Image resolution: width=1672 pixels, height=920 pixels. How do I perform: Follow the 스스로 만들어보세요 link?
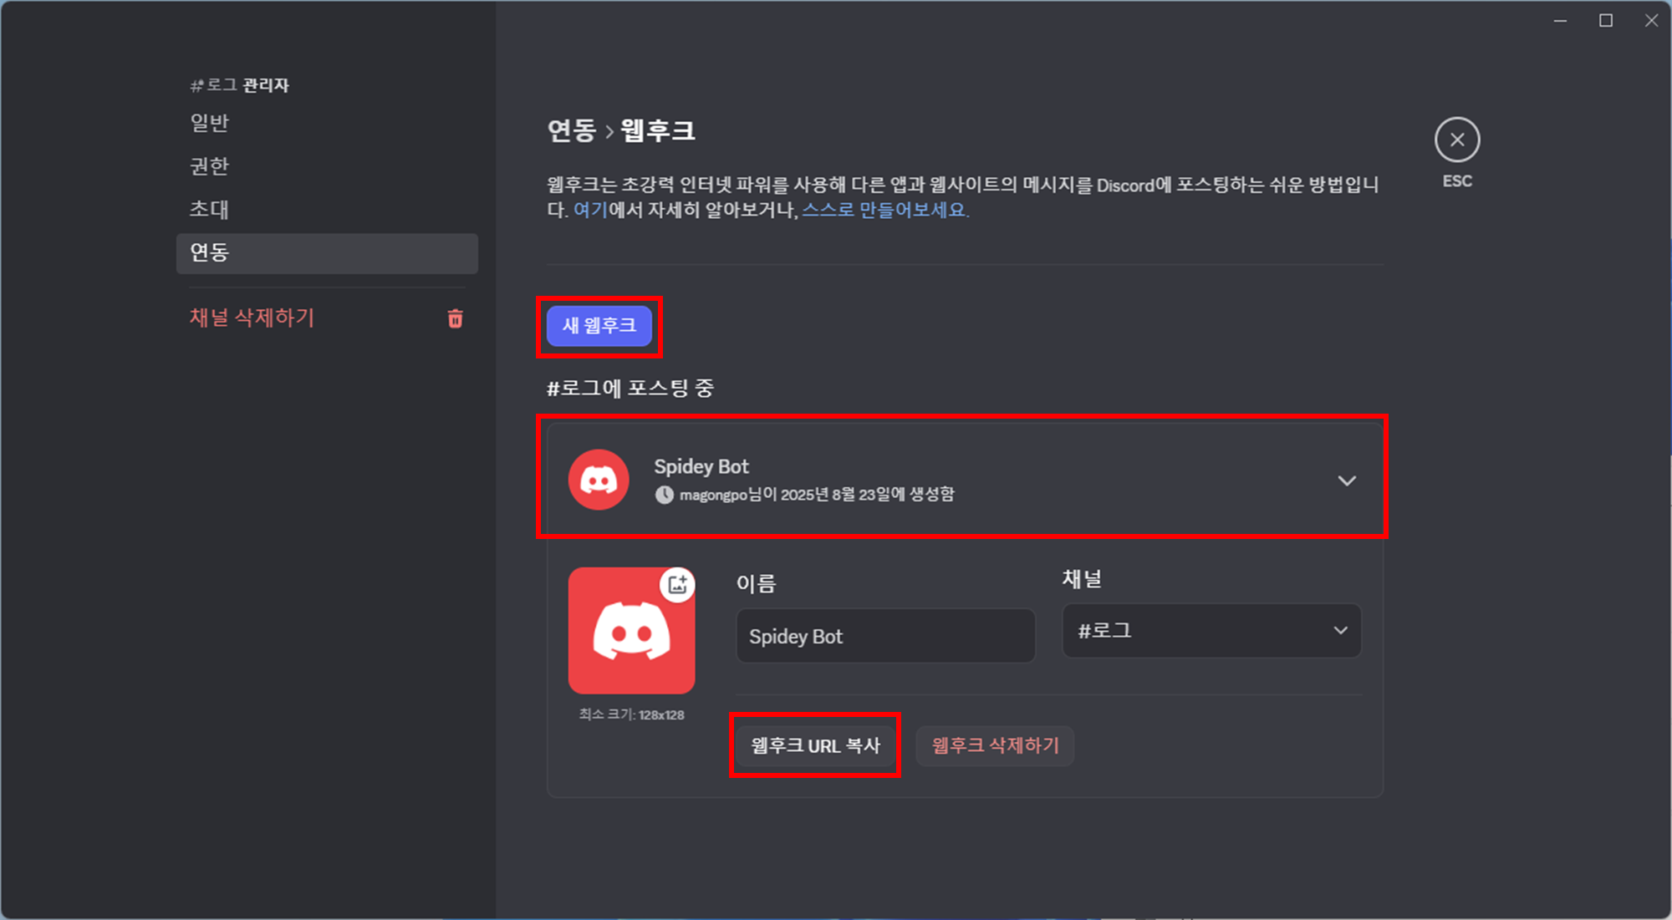(x=884, y=210)
